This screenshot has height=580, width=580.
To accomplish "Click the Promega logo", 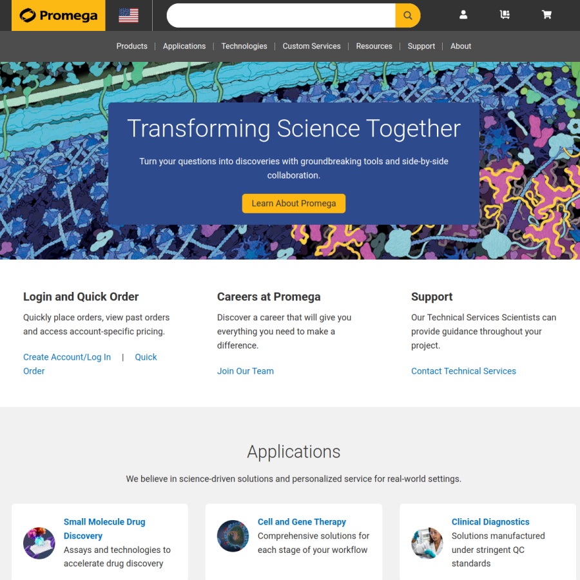I will click(59, 15).
